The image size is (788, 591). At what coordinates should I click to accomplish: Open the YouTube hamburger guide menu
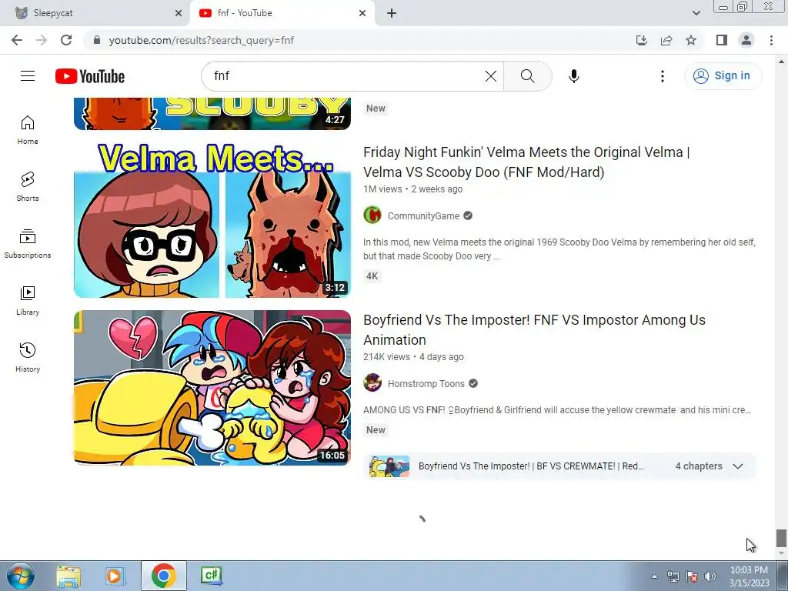click(28, 76)
